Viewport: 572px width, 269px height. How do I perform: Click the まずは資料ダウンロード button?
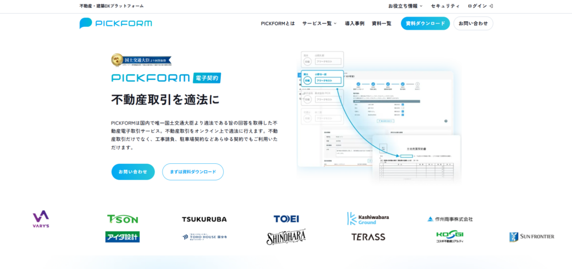(x=193, y=172)
